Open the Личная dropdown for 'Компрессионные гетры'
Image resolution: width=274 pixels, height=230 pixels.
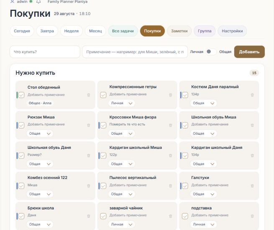pos(122,103)
